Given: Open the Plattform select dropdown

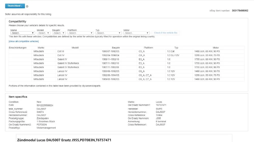Looking at the screenshot, I should pos(81,33).
